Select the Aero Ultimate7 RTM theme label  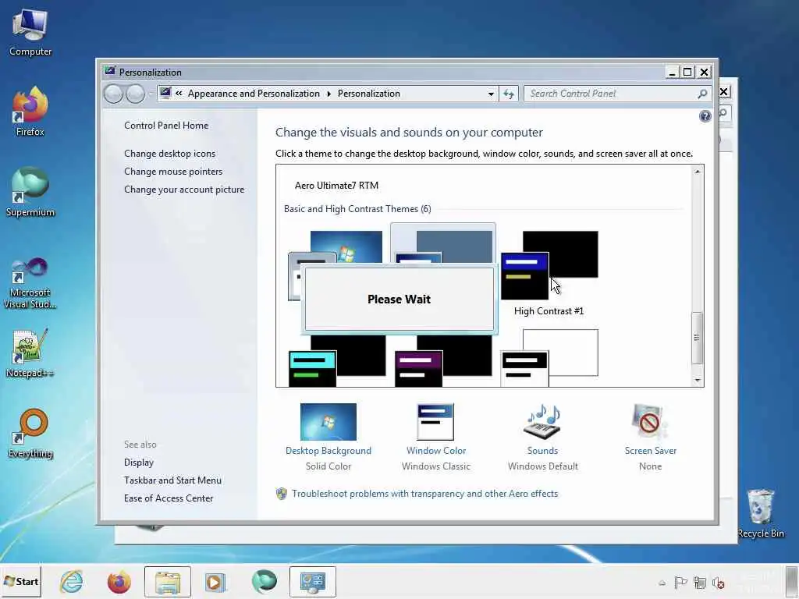[336, 186]
